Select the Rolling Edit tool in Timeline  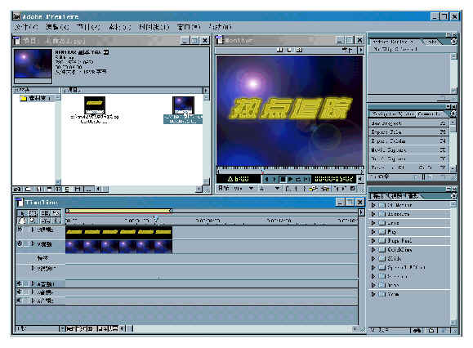pyautogui.click(x=45, y=213)
